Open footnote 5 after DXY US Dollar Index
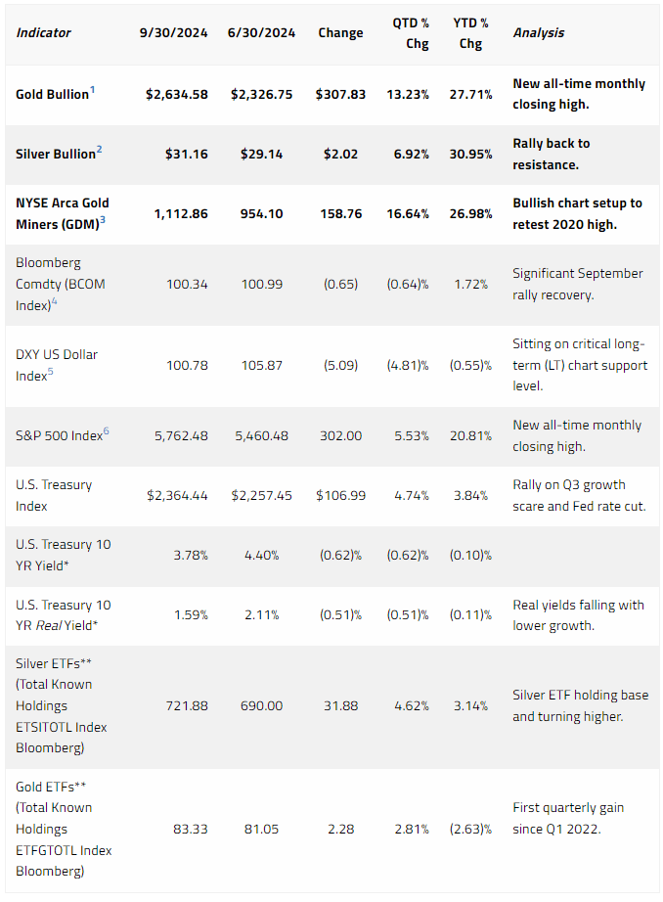 pos(51,372)
